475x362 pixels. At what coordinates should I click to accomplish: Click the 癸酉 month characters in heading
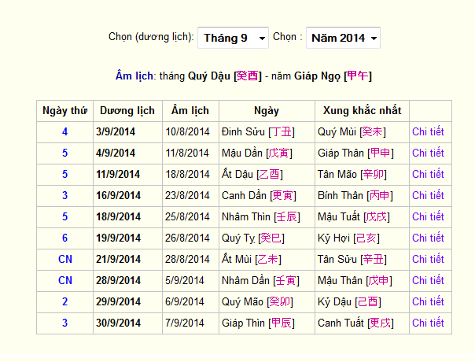click(247, 76)
